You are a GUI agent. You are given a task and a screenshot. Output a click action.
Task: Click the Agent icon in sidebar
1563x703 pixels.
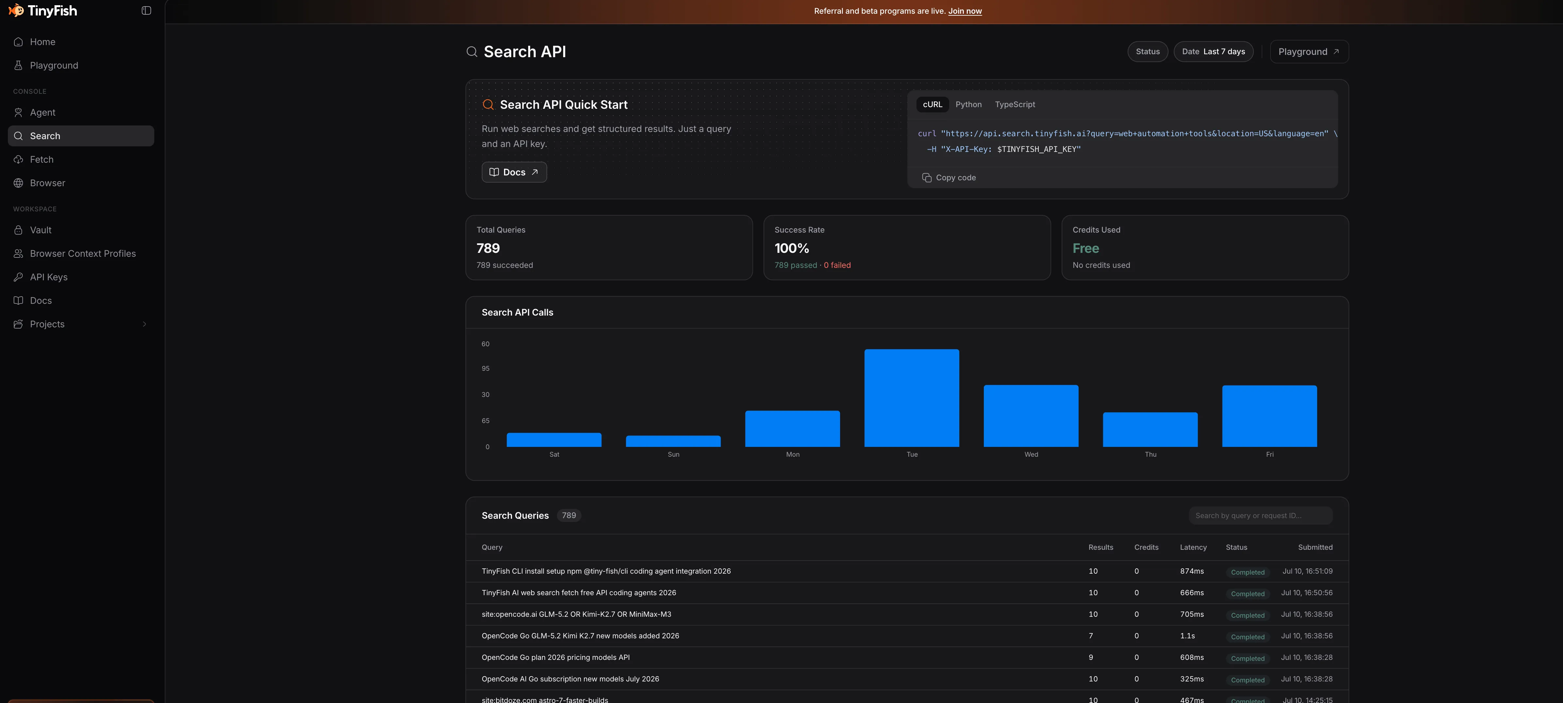pyautogui.click(x=18, y=112)
